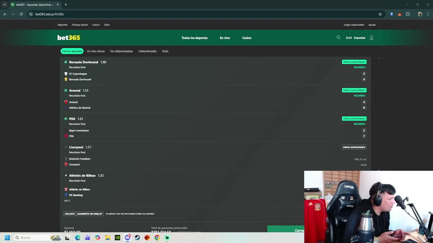Open En vivo section
The height and width of the screenshot is (243, 433).
click(x=225, y=38)
